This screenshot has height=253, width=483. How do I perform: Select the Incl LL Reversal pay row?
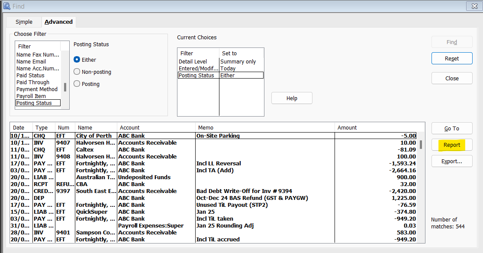click(x=213, y=164)
